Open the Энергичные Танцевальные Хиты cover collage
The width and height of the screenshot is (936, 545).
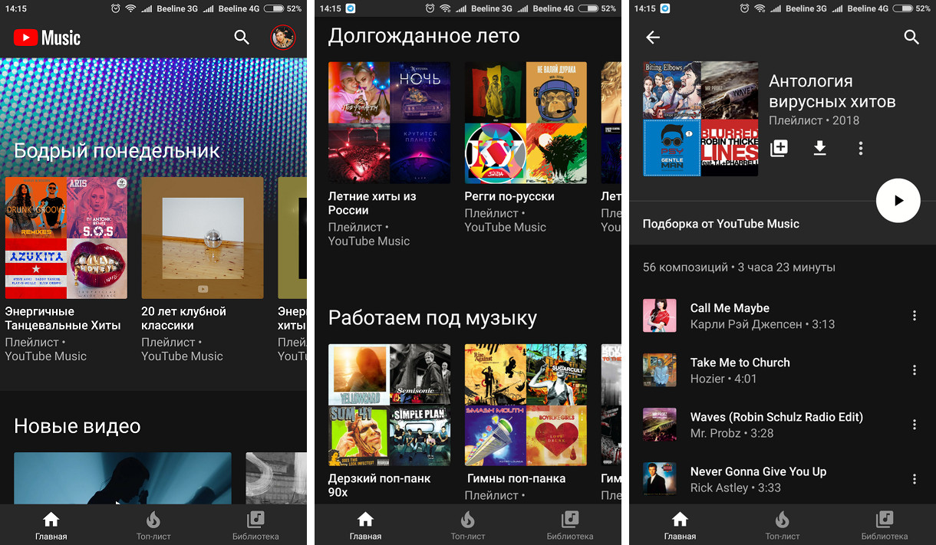tap(67, 238)
